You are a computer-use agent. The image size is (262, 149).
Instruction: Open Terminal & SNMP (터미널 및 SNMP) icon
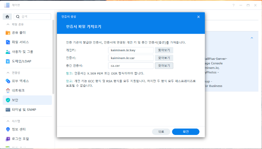point(8,109)
